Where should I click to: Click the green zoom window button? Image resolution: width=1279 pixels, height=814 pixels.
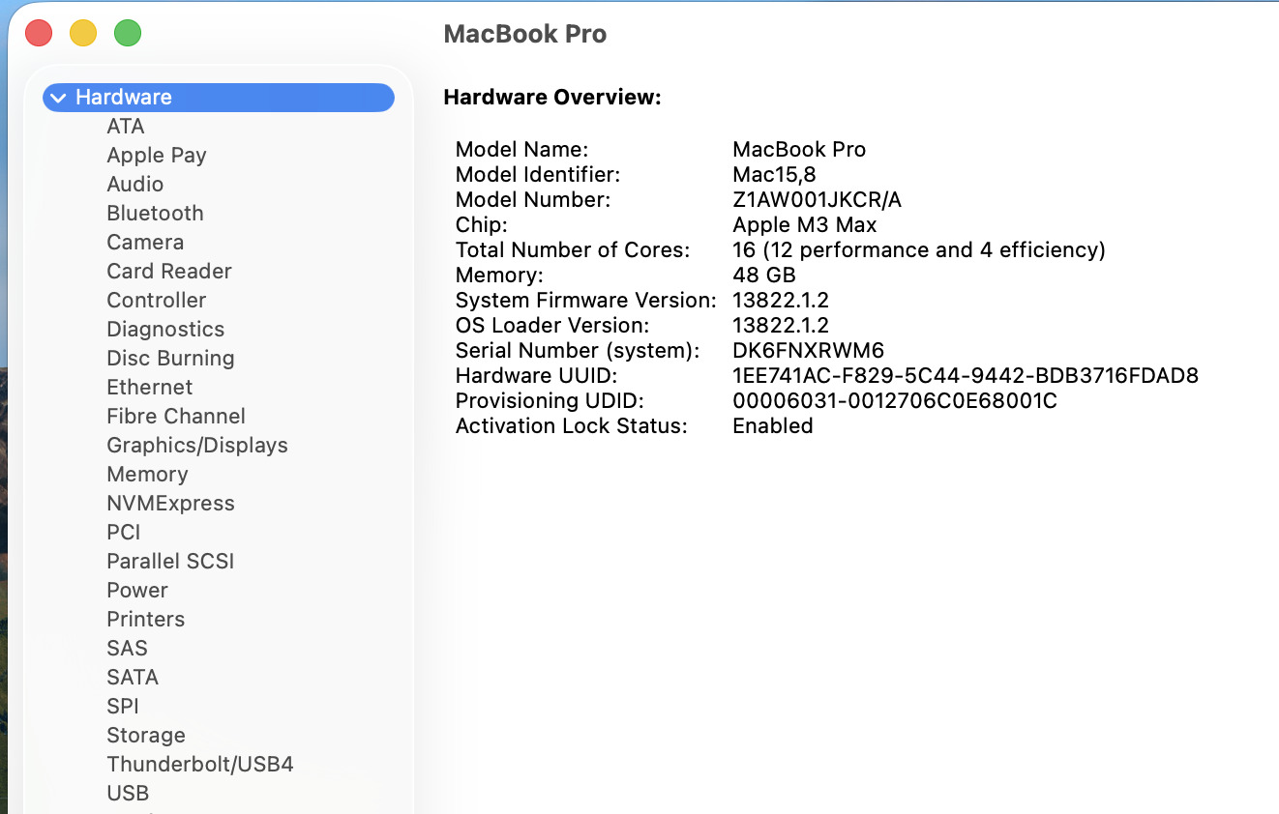click(128, 34)
